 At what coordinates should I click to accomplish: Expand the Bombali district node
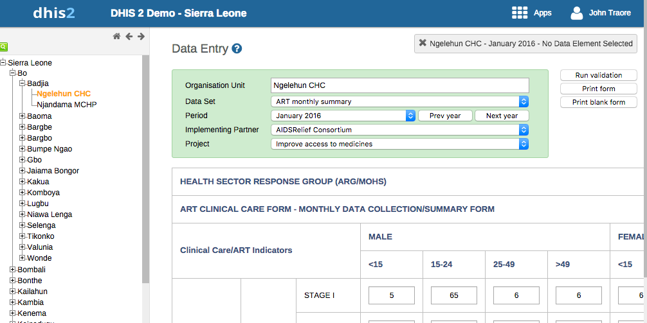12,270
